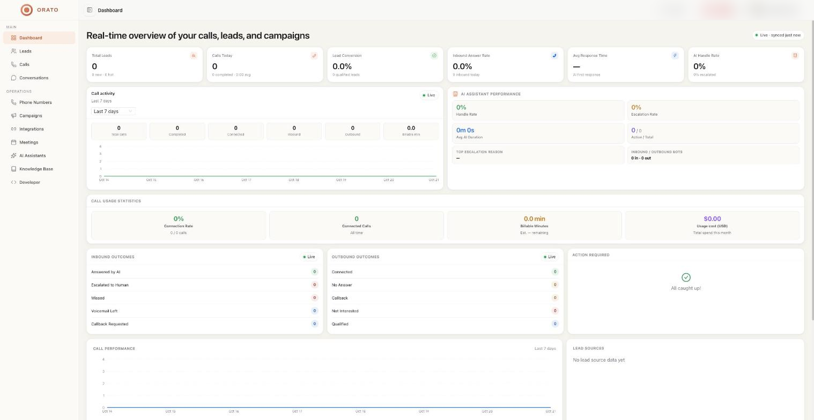
Task: Click the AI Assistant Performance bot icon
Action: coord(455,94)
